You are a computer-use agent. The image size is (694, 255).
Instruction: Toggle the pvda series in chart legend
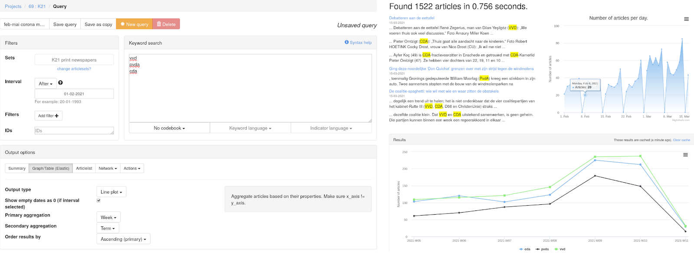click(543, 249)
